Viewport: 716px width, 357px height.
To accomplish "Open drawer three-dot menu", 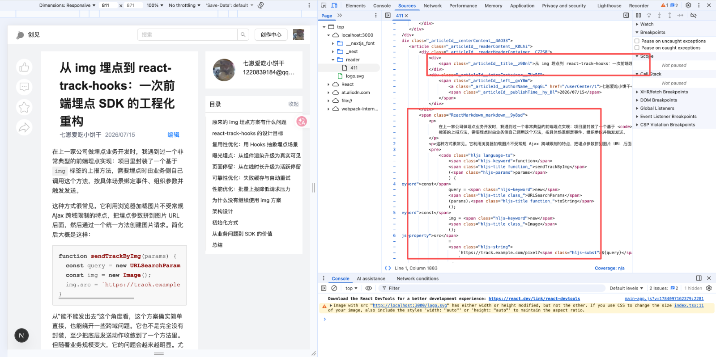I will click(x=324, y=278).
